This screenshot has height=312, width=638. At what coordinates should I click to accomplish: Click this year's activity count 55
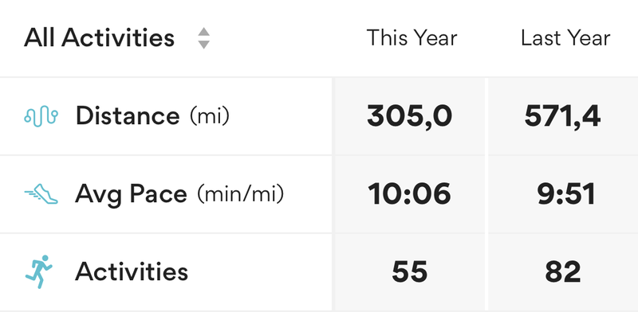tap(409, 271)
